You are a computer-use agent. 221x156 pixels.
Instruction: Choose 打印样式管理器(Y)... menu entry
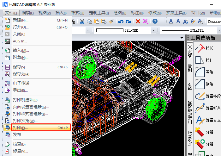38,114
